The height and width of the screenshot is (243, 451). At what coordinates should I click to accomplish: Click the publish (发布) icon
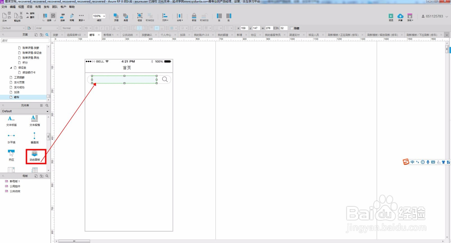(410, 16)
